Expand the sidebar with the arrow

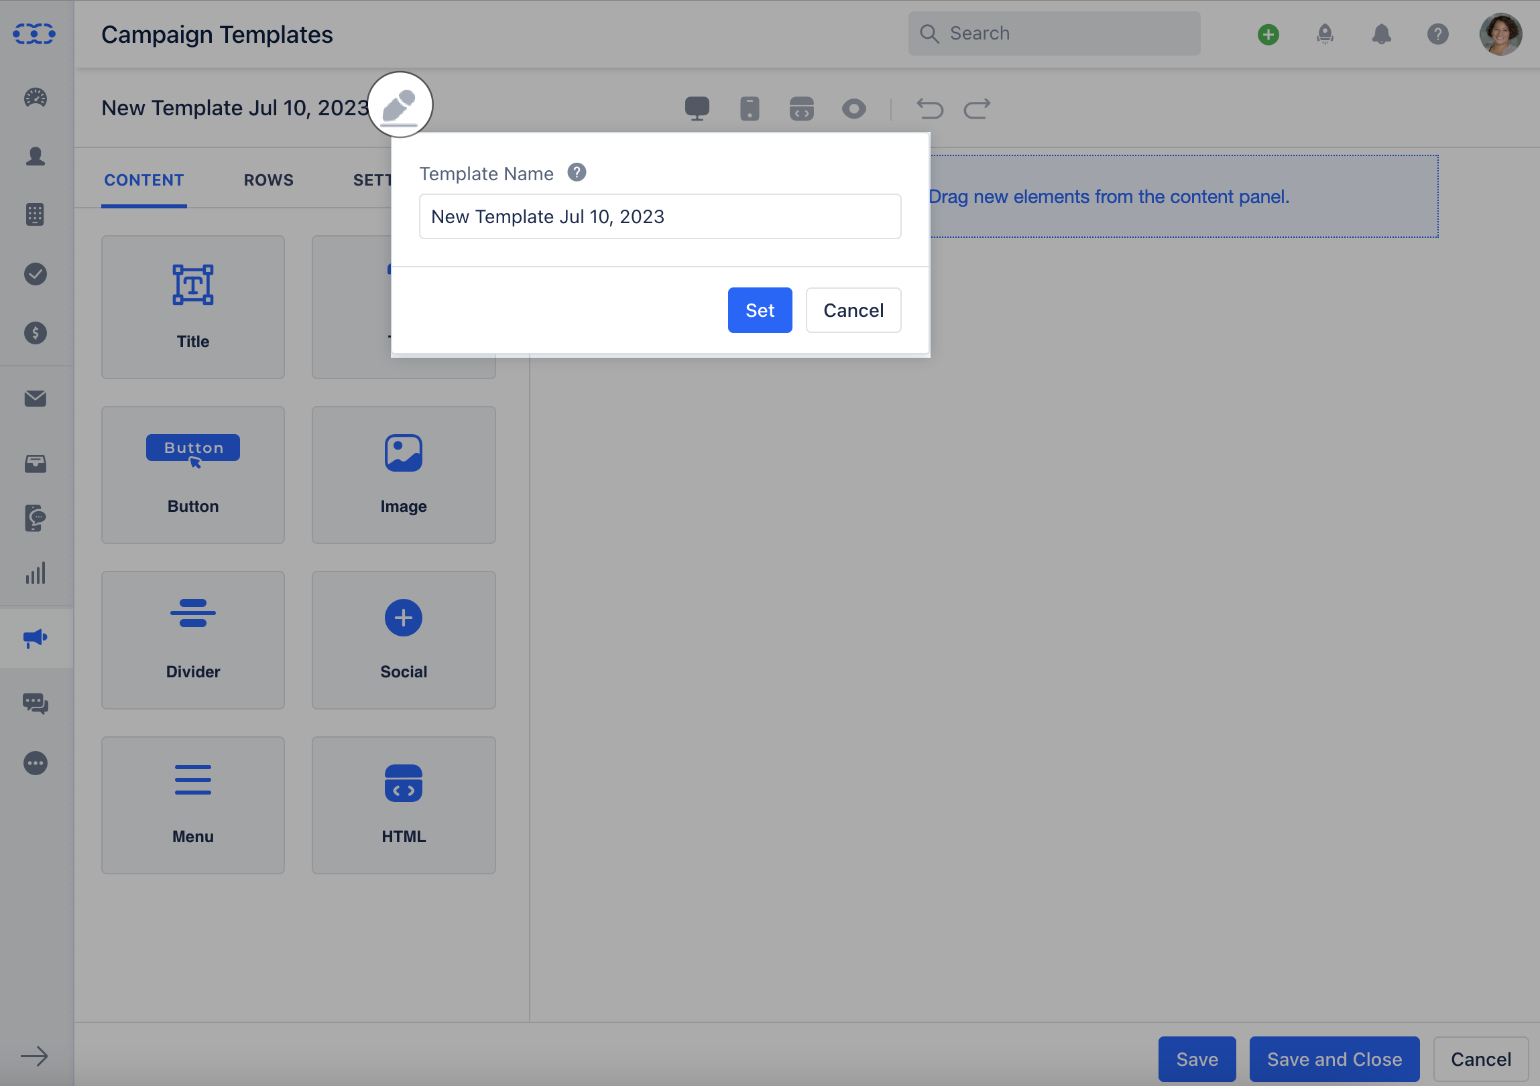pos(34,1057)
